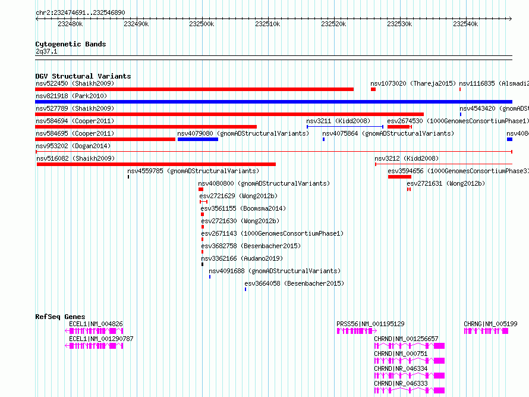
Task: Click nsv3212 (Kidd2008) label
Action: point(407,158)
